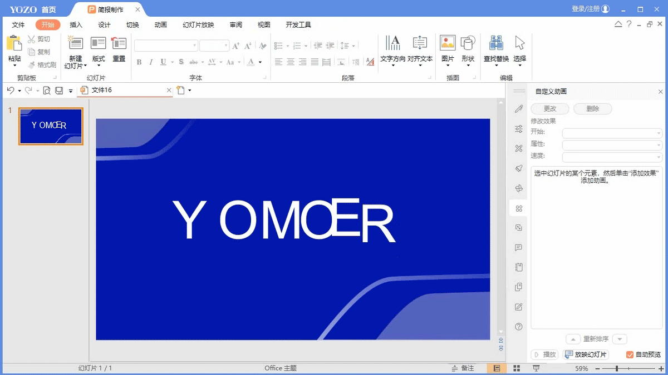Toggle underline formatting
Image resolution: width=668 pixels, height=375 pixels.
pos(163,62)
